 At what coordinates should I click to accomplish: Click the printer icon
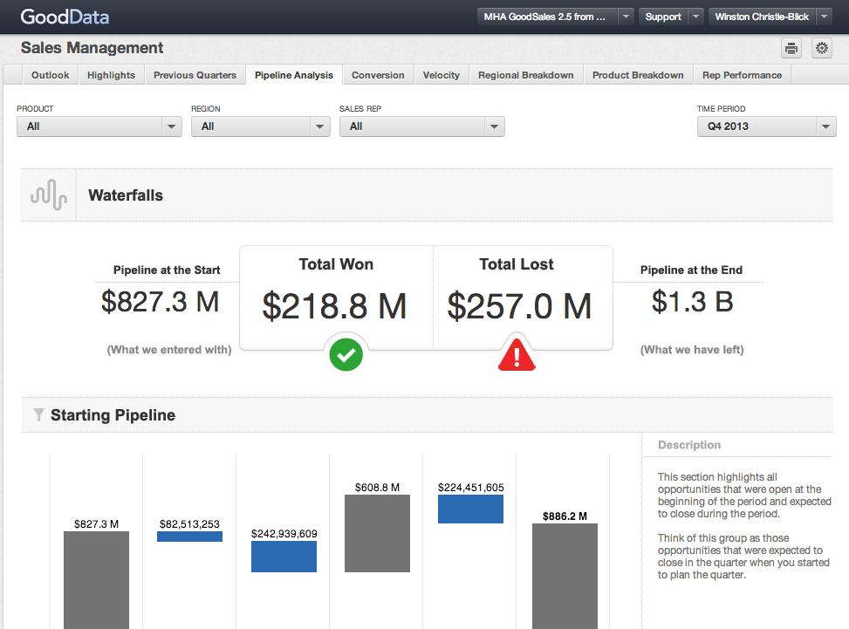pos(791,48)
